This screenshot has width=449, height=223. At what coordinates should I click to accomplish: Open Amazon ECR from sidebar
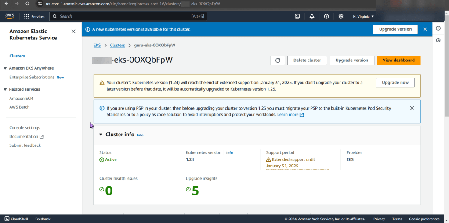(21, 99)
